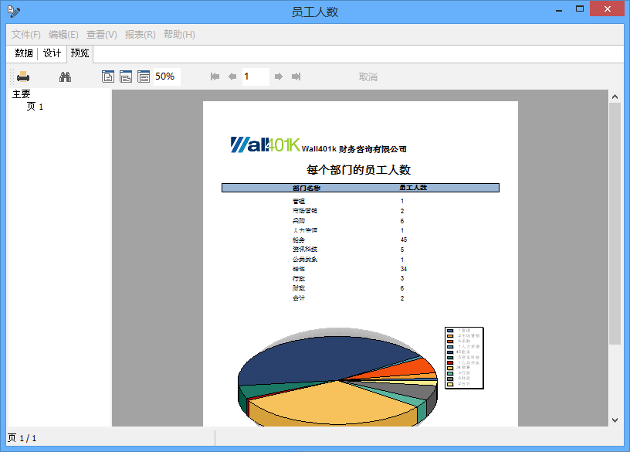This screenshot has width=630, height=452.
Task: Advance to the last page arrow icon
Action: [296, 76]
